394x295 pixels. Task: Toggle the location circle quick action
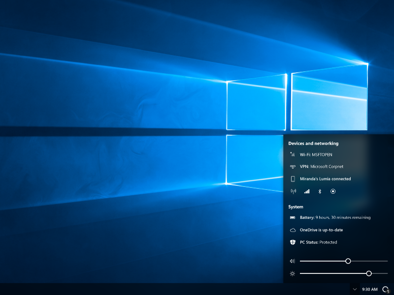333,191
